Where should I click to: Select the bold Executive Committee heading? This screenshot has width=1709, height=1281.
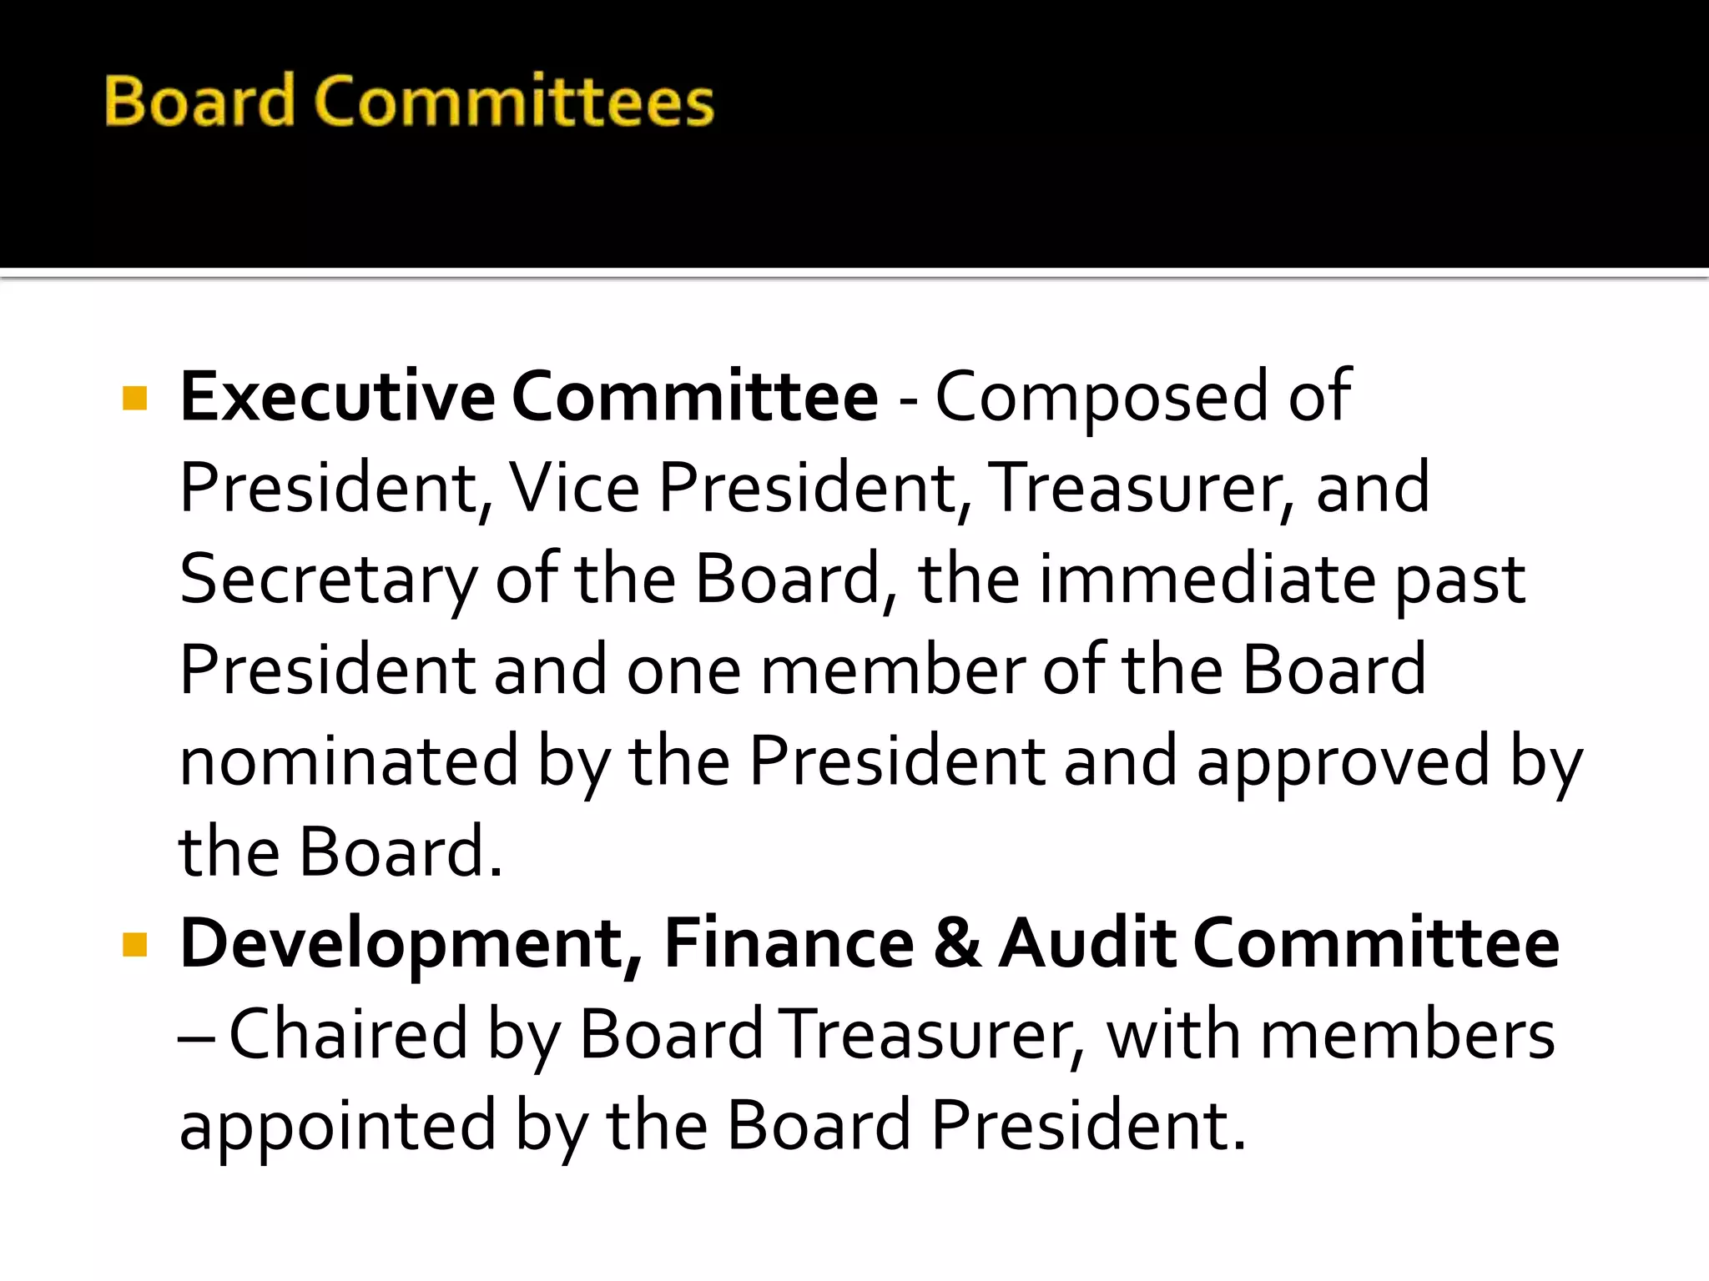point(529,396)
